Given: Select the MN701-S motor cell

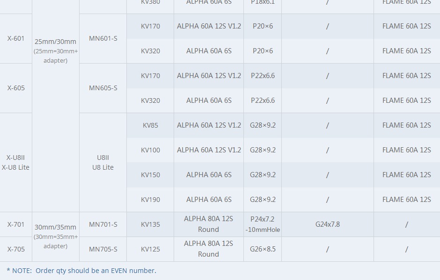Looking at the screenshot, I should [x=103, y=224].
